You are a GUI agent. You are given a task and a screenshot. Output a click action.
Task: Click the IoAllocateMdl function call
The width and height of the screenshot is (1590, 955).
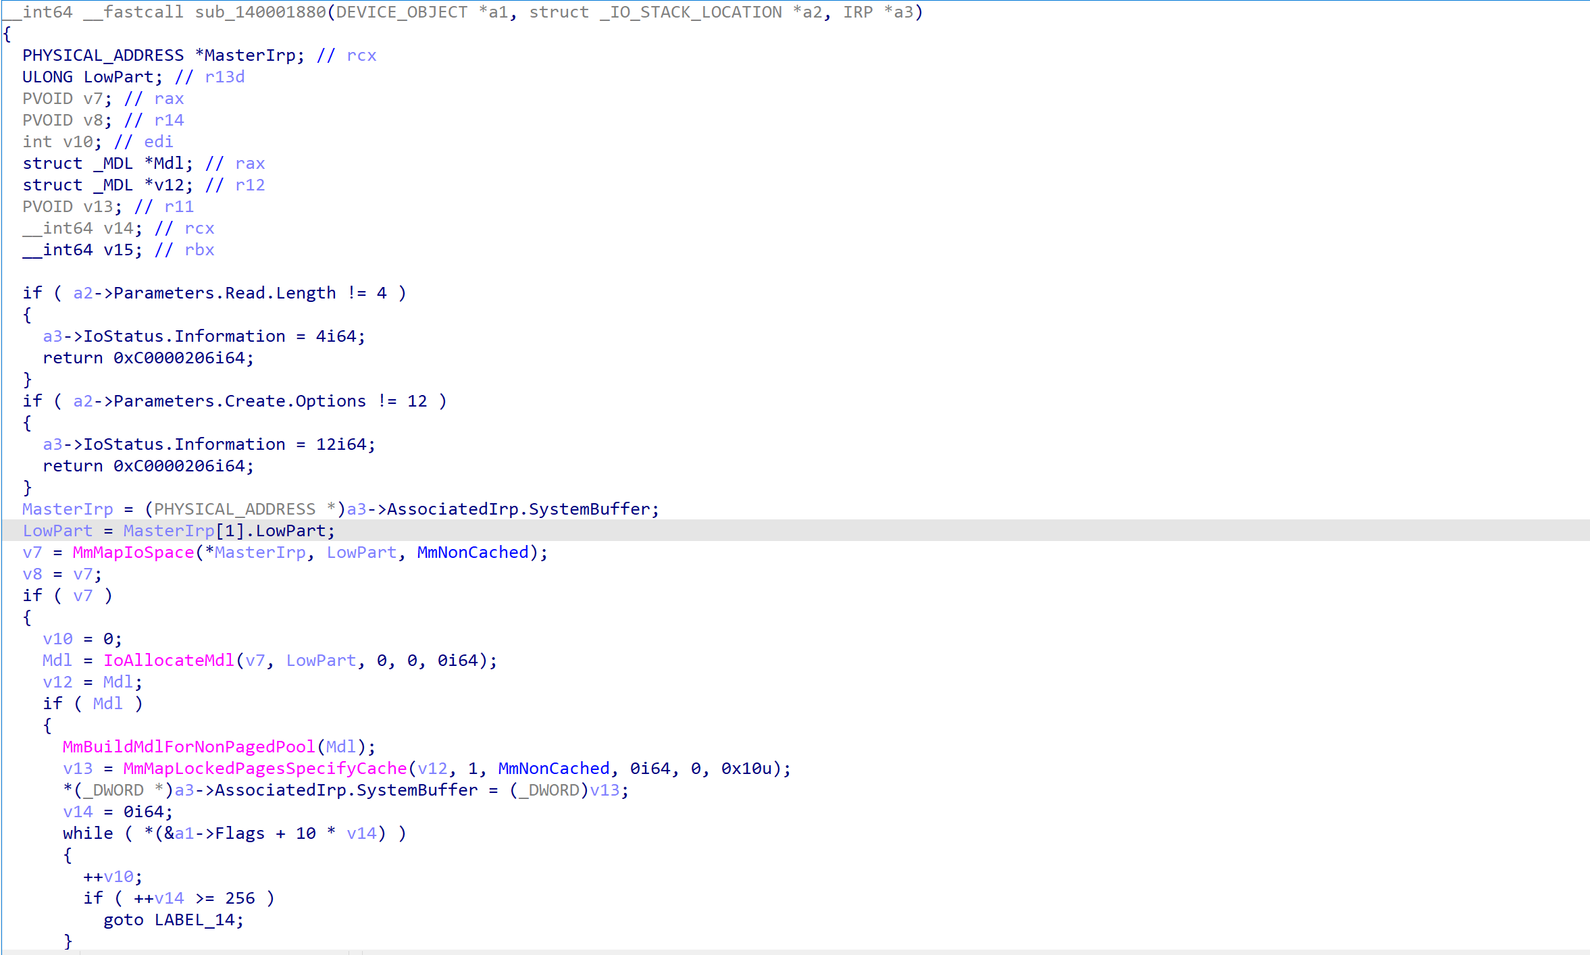pyautogui.click(x=168, y=661)
